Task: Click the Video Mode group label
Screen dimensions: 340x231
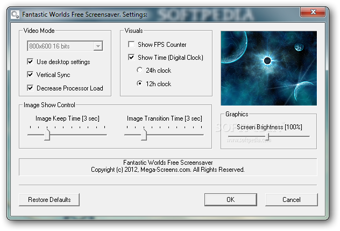Action: pyautogui.click(x=39, y=31)
